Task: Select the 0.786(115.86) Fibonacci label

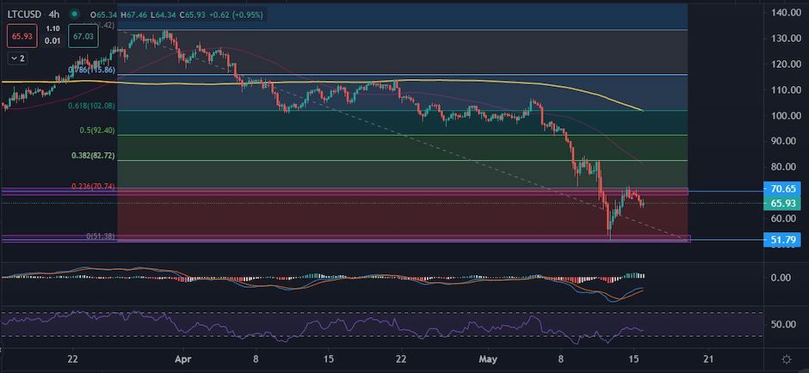Action: click(91, 70)
